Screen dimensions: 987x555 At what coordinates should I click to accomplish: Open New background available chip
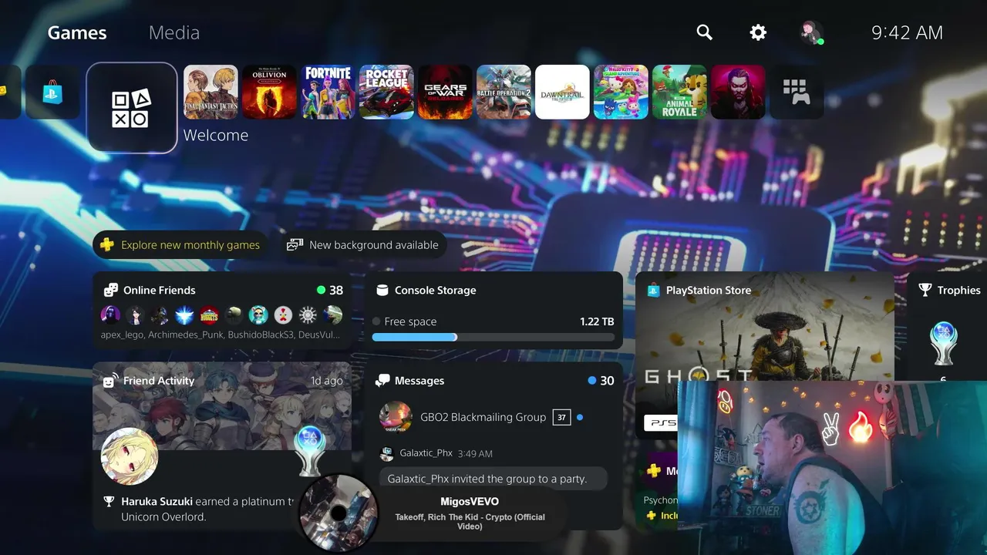[363, 245]
